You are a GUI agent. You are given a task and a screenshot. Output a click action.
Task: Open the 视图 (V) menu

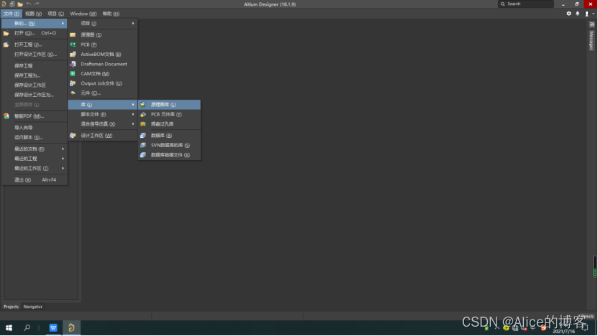tap(34, 14)
